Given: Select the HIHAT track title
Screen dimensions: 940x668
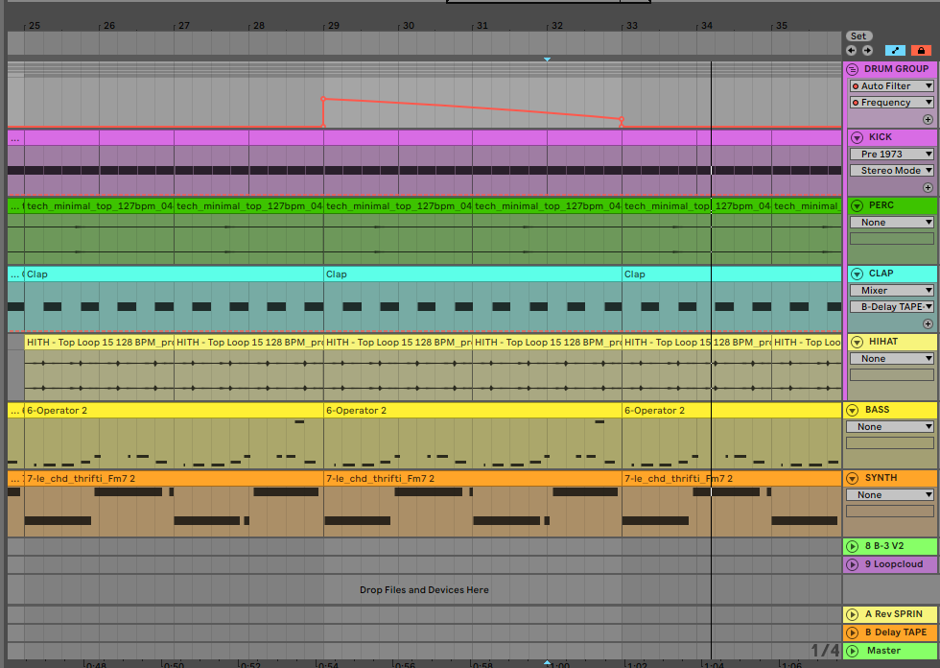Looking at the screenshot, I should pyautogui.click(x=883, y=341).
